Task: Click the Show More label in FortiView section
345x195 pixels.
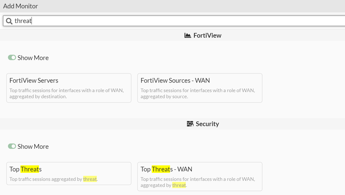Action: click(x=33, y=58)
